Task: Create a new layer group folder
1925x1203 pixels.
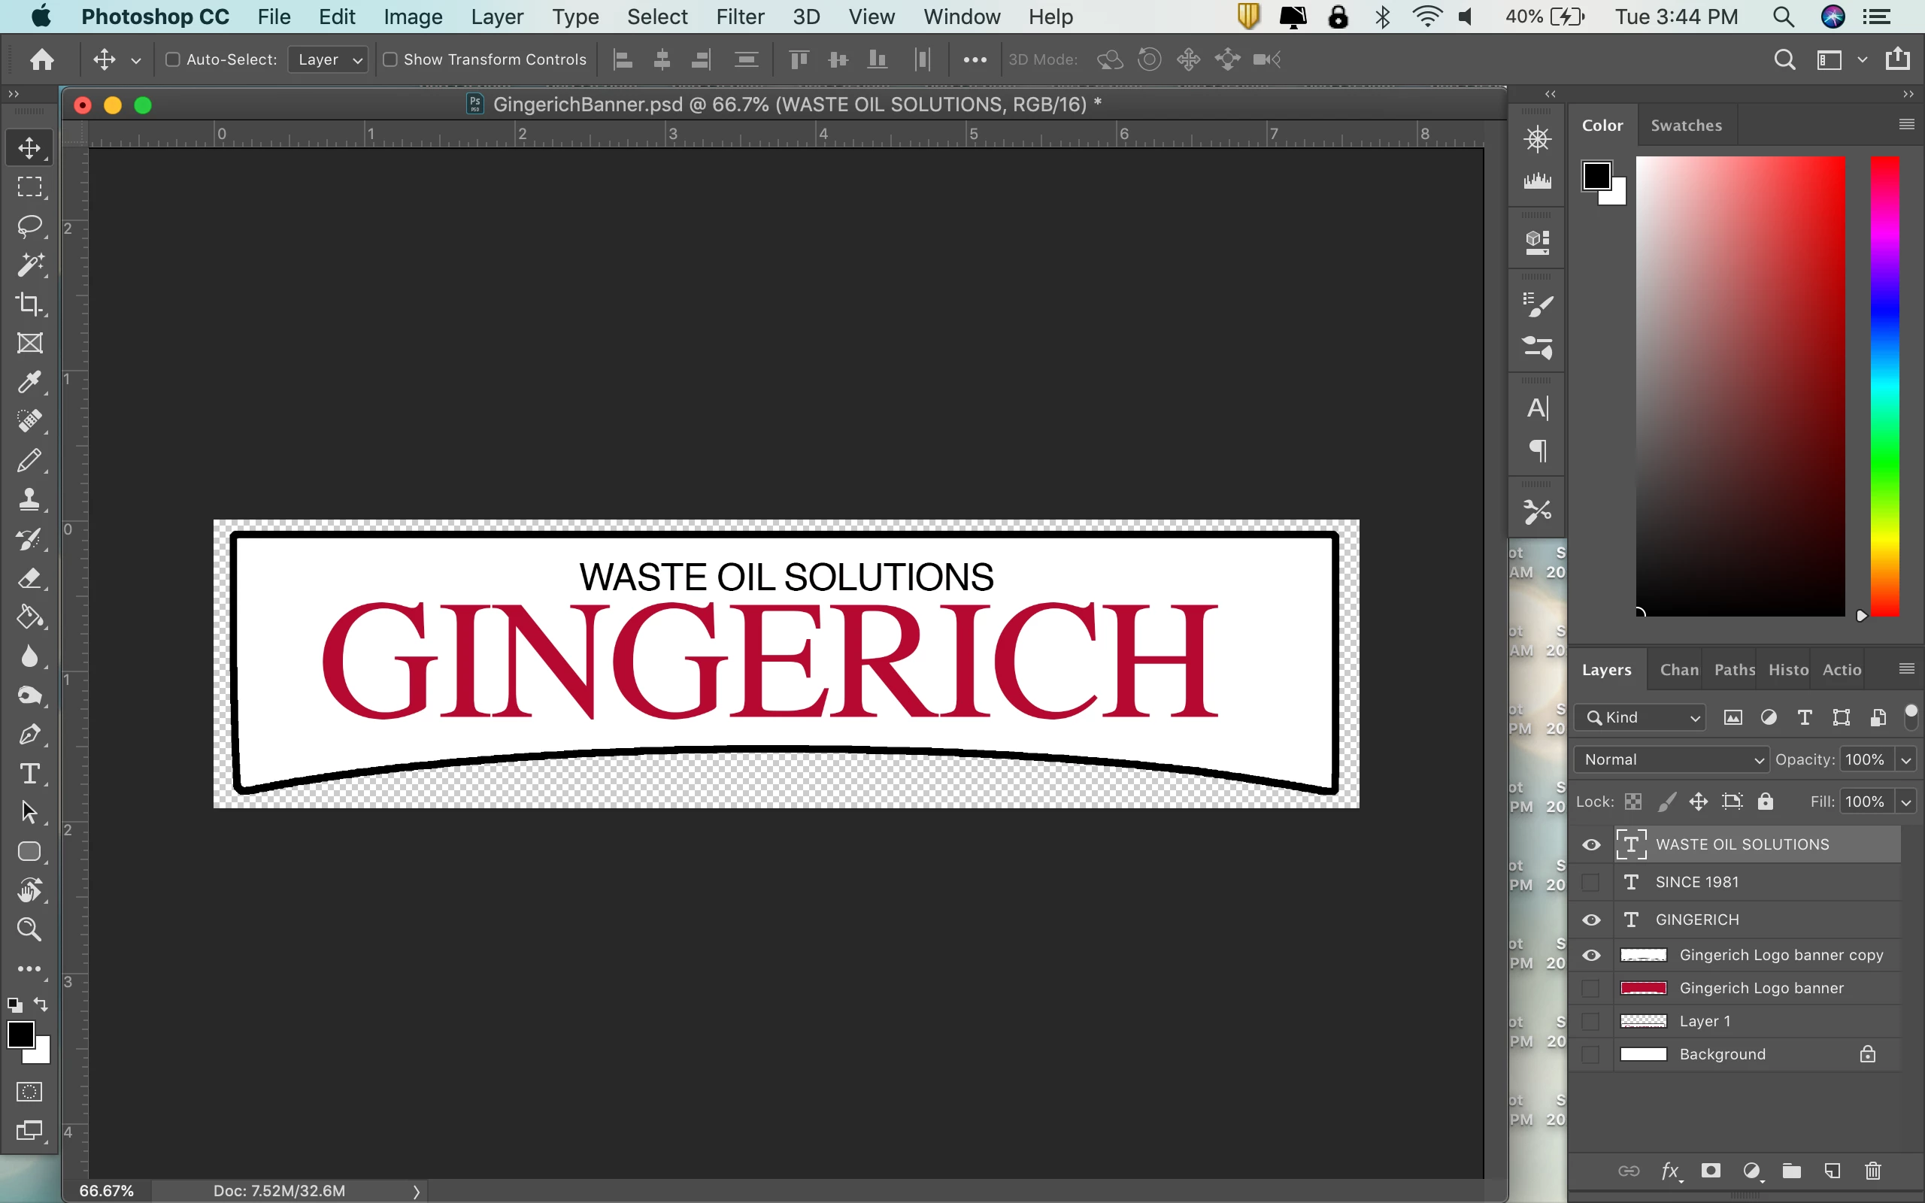Action: click(1791, 1171)
